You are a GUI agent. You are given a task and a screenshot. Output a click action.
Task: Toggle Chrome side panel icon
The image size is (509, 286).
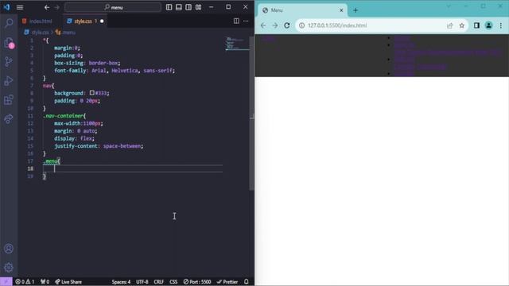pos(476,25)
